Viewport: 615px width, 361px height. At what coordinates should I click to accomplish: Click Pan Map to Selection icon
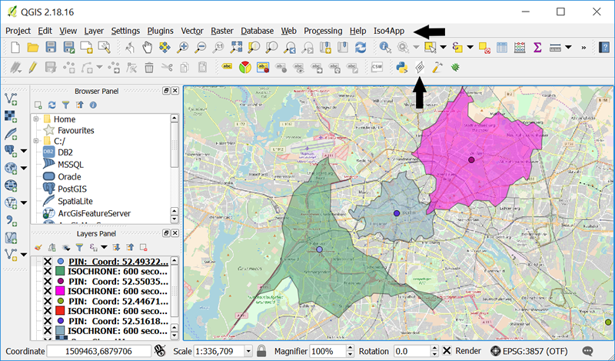(x=165, y=48)
